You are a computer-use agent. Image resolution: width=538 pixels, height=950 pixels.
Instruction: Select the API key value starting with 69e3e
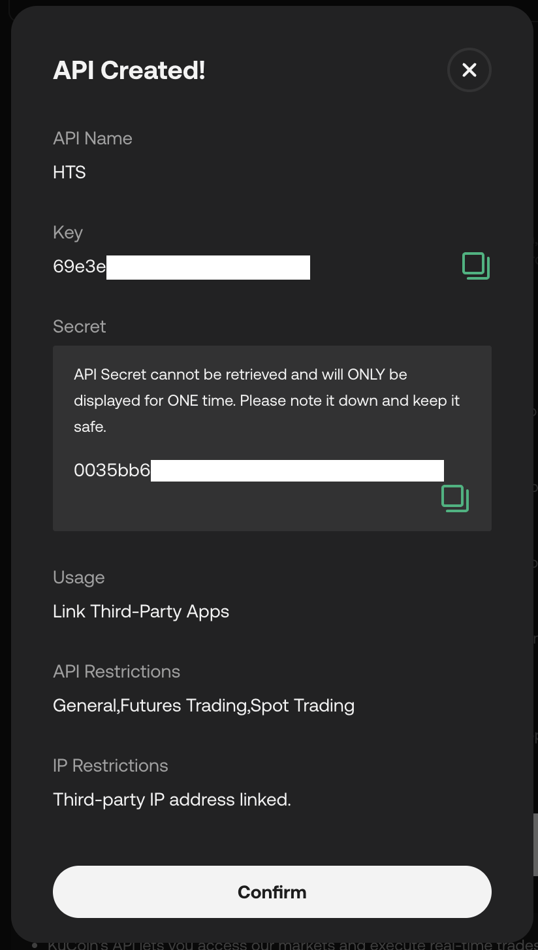[78, 266]
